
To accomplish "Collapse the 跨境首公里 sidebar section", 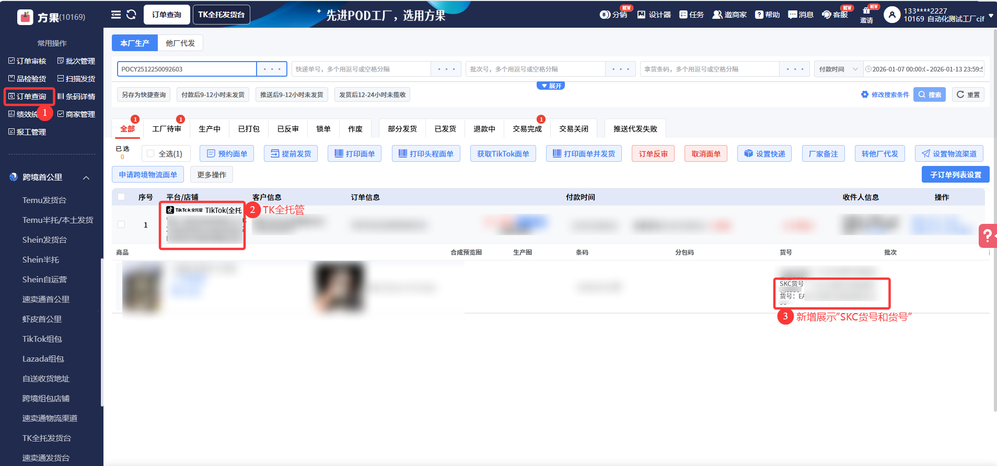I will click(86, 177).
